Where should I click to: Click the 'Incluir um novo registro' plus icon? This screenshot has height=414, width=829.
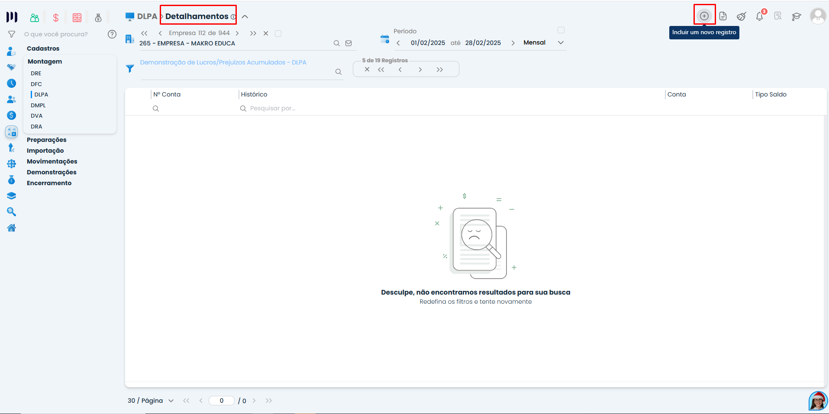tap(704, 15)
